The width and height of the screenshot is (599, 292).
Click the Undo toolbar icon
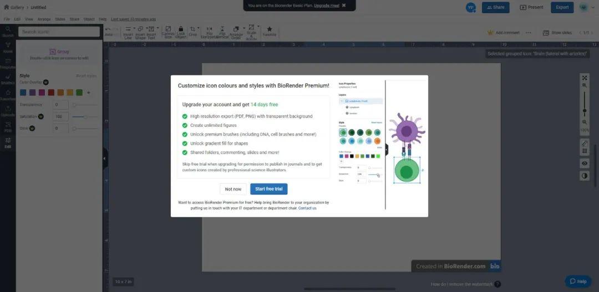[108, 29]
